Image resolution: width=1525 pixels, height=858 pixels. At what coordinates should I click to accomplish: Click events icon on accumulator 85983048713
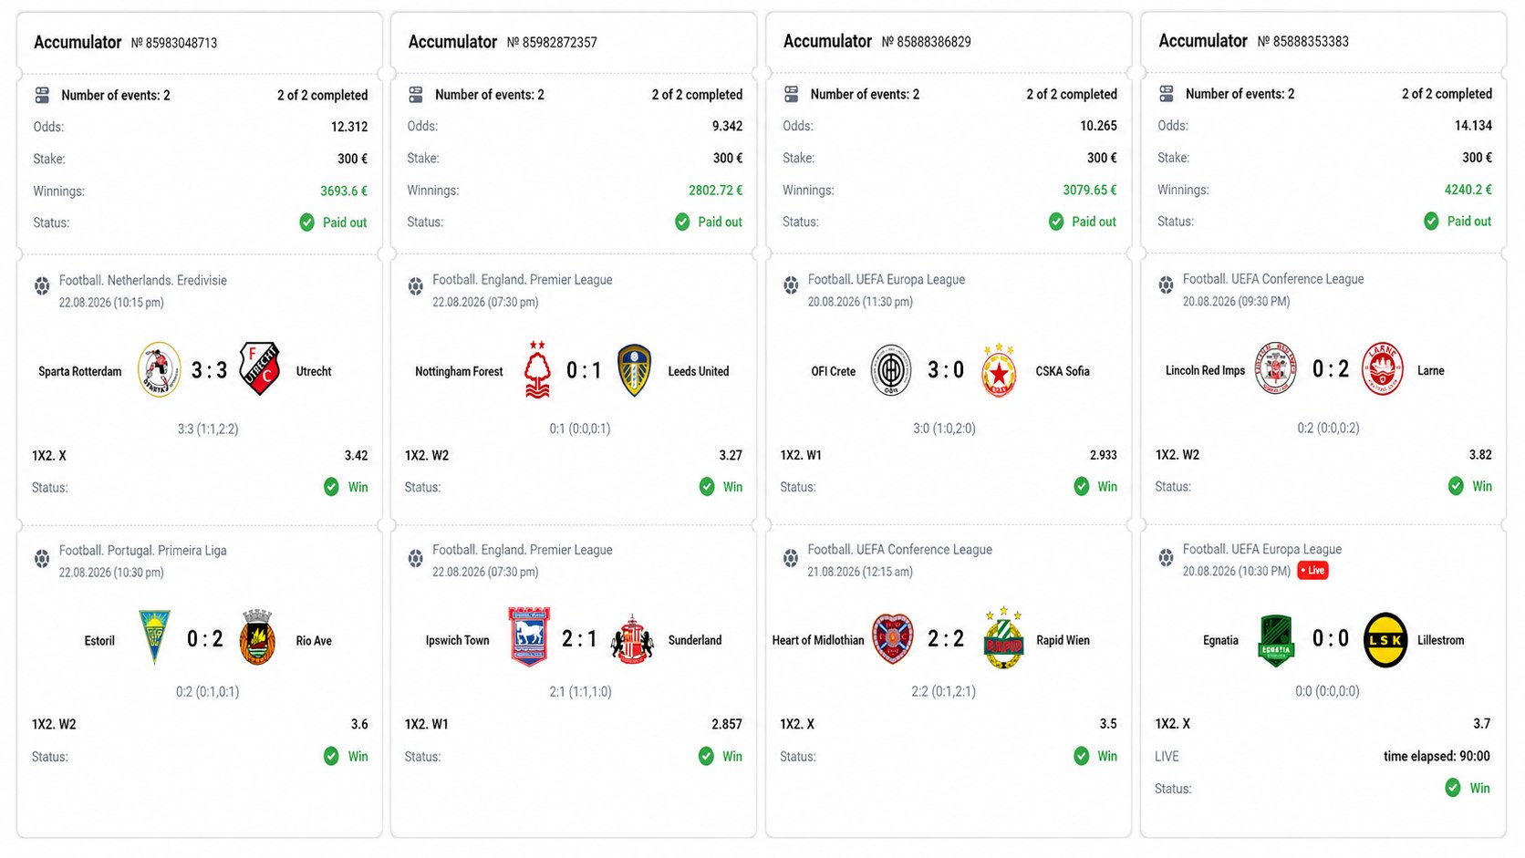(42, 95)
